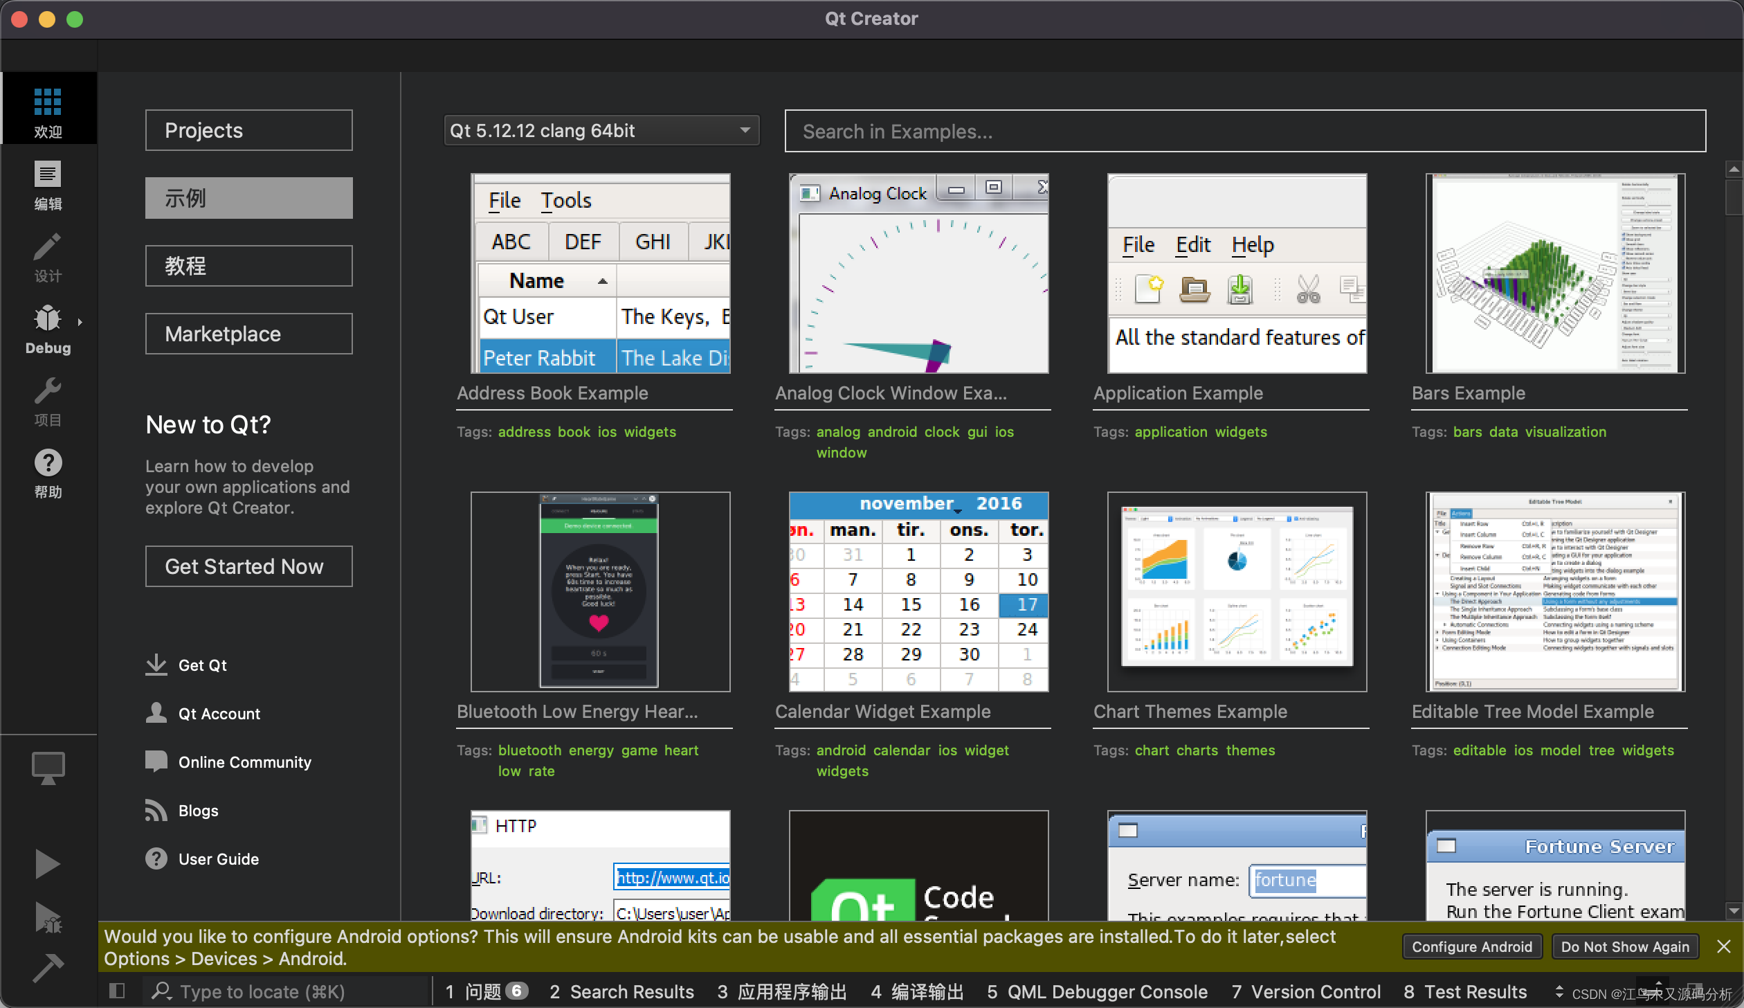Image resolution: width=1744 pixels, height=1008 pixels.
Task: Open Bars Example thumbnail
Action: [1556, 273]
